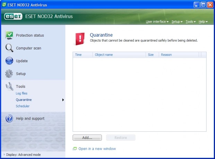Close the ESET NOD32 Antivirus window
The height and width of the screenshot is (159, 215).
click(210, 5)
